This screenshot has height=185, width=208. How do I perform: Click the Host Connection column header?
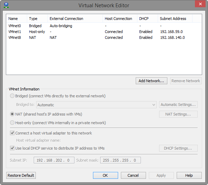[x=120, y=19]
